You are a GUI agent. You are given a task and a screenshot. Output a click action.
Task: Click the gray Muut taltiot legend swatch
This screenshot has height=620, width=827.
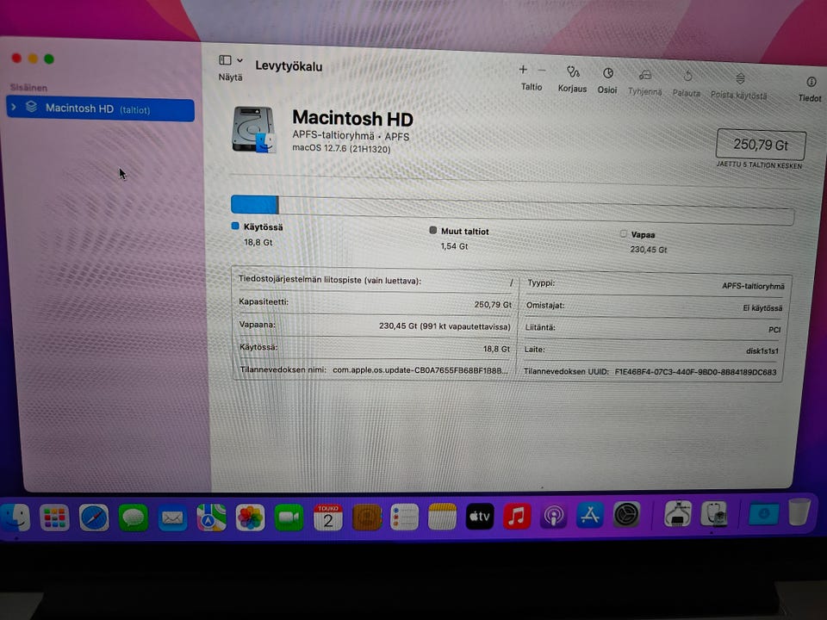433,231
